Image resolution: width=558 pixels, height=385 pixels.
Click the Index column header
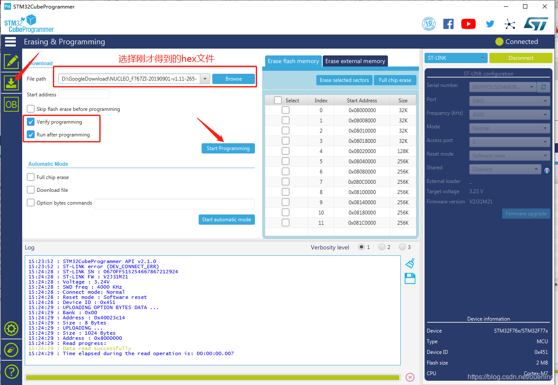321,100
